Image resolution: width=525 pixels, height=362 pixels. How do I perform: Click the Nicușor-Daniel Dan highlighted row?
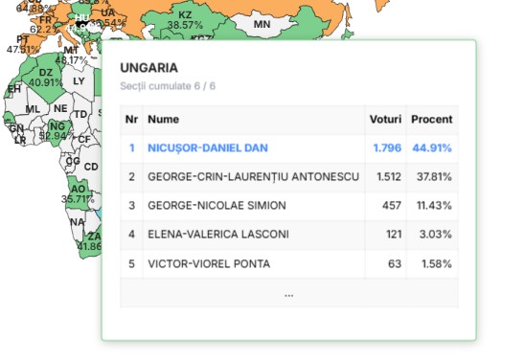click(x=289, y=148)
